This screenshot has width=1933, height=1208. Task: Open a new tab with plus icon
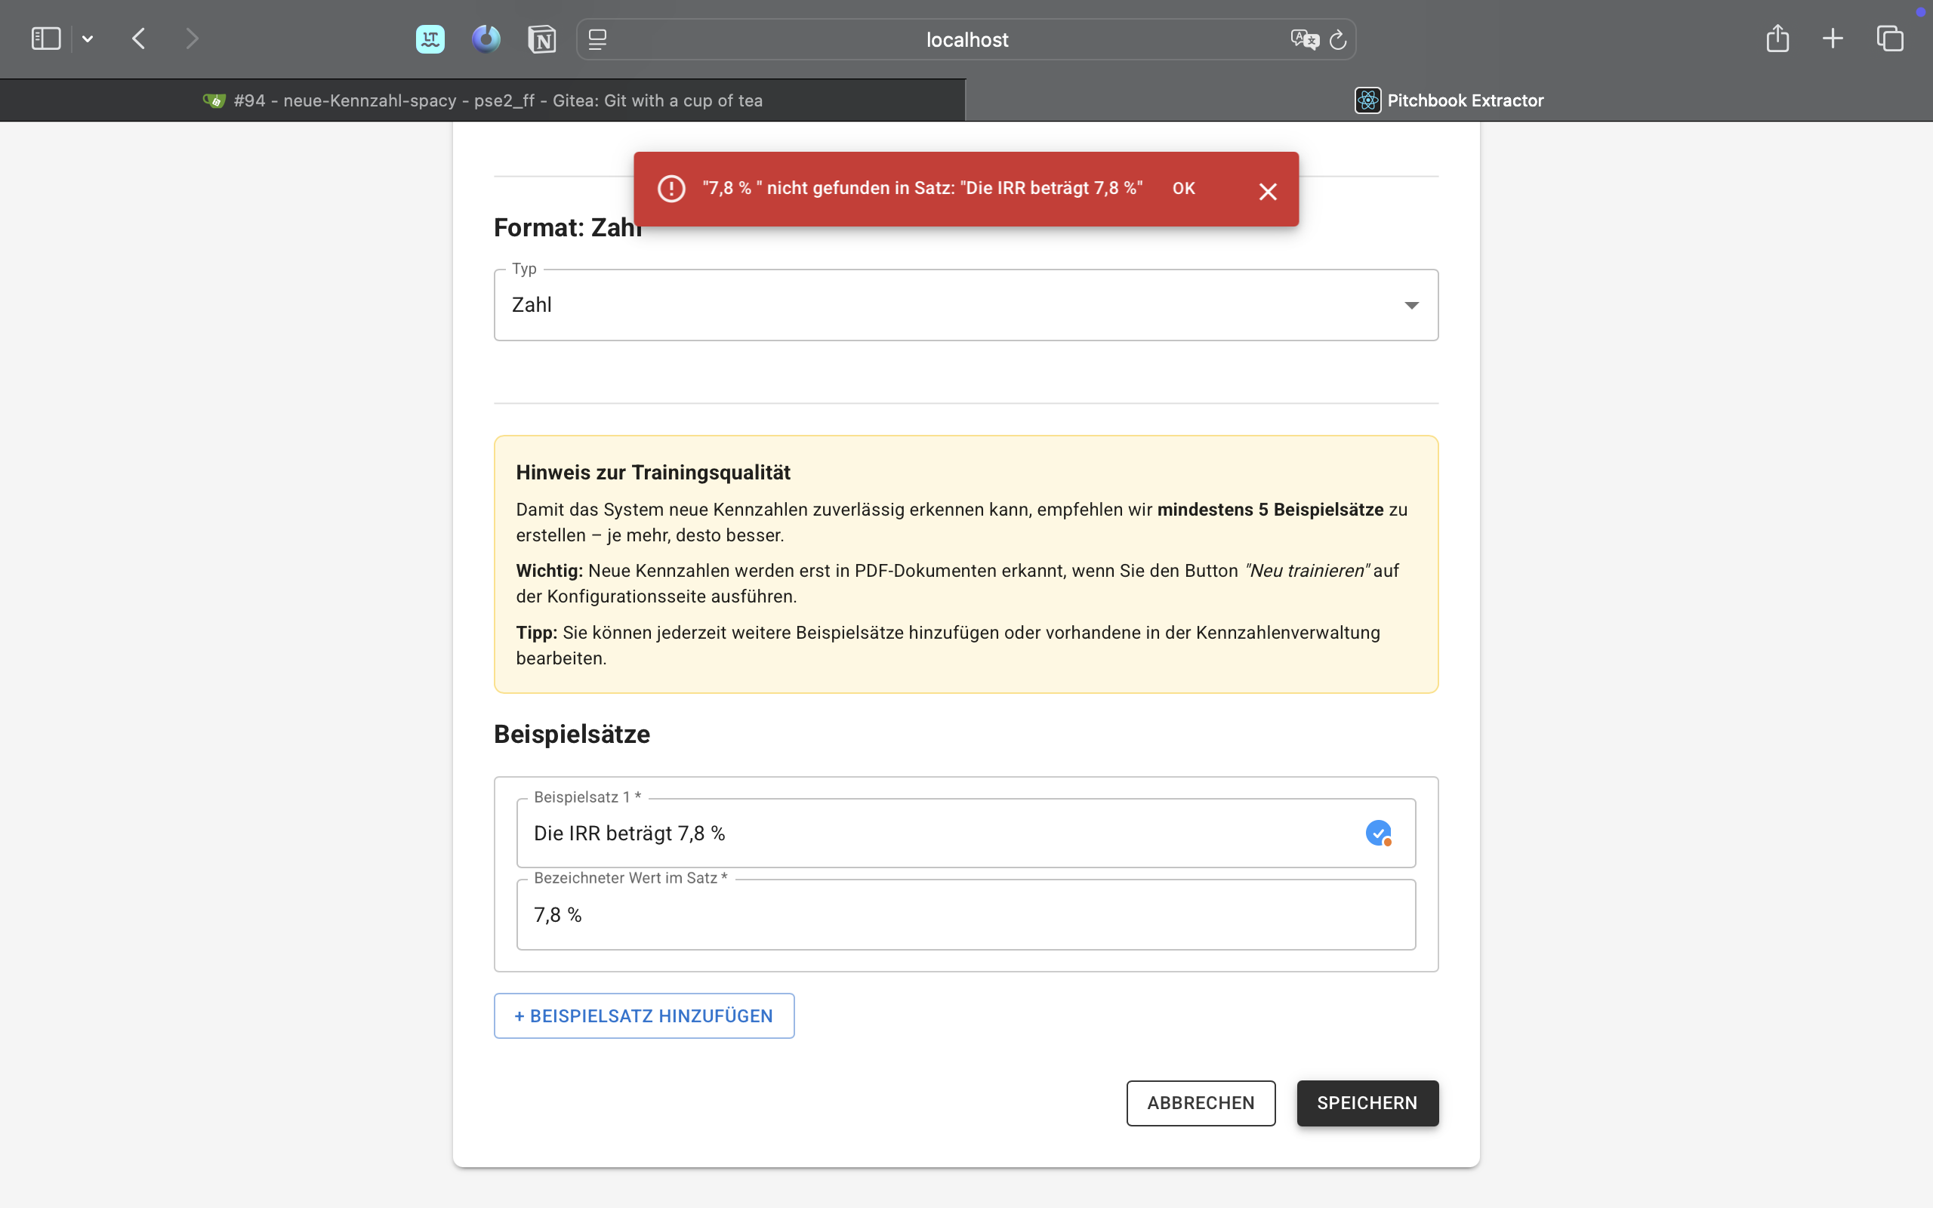click(1833, 39)
